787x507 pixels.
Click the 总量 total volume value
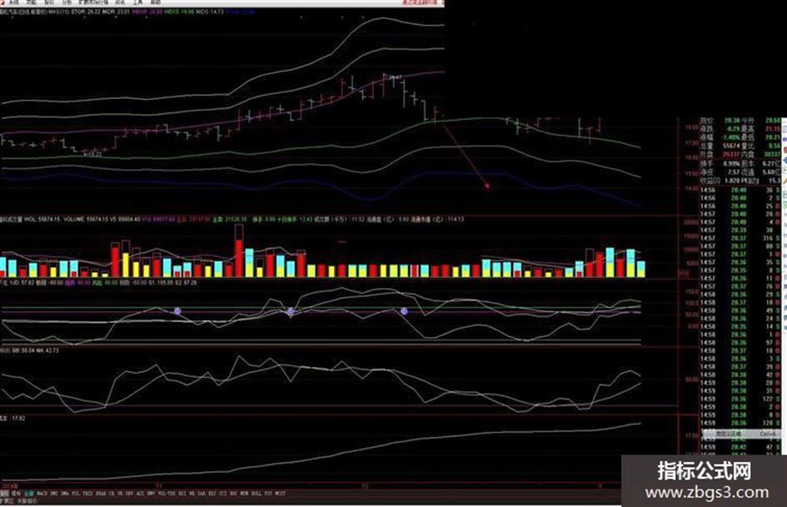(x=731, y=146)
